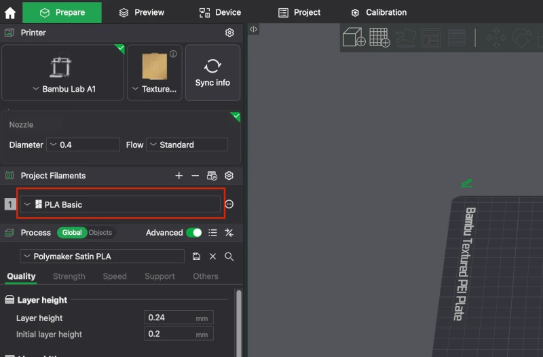The height and width of the screenshot is (357, 543).
Task: Add a project filament with plus icon
Action: (179, 176)
